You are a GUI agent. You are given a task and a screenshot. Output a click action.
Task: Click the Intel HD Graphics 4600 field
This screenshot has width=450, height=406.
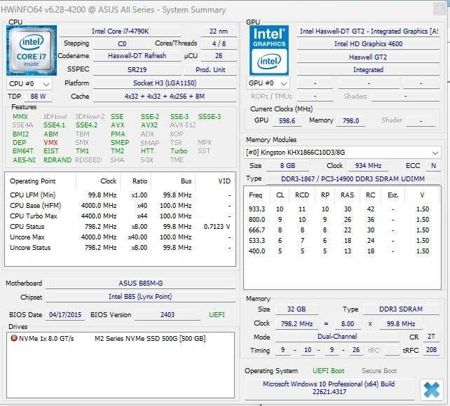click(x=368, y=44)
